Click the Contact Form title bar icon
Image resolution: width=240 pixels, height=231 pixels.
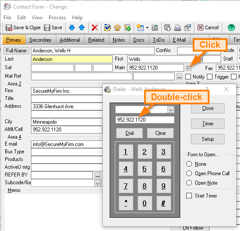7,7
